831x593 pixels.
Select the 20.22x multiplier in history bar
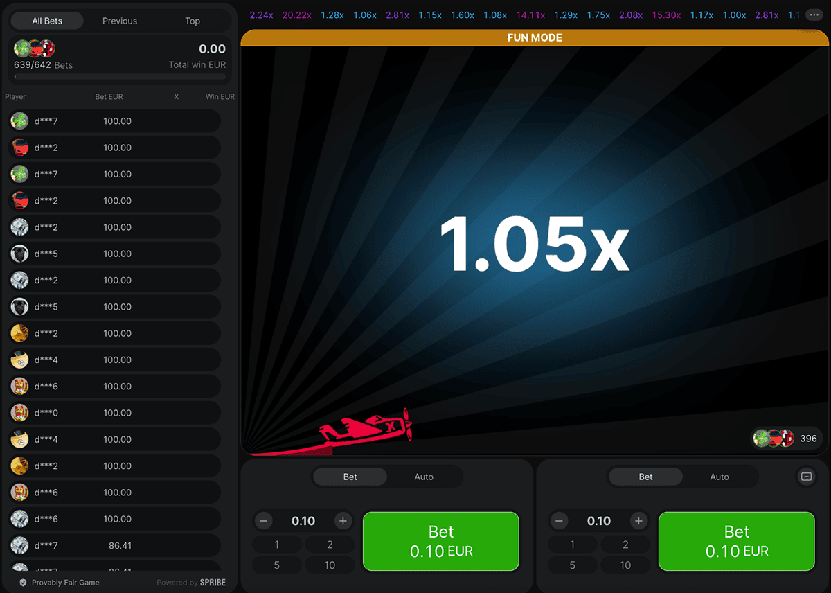point(296,15)
